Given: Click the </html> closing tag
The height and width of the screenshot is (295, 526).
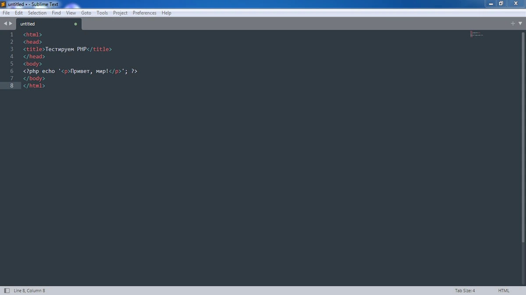Looking at the screenshot, I should [34, 86].
